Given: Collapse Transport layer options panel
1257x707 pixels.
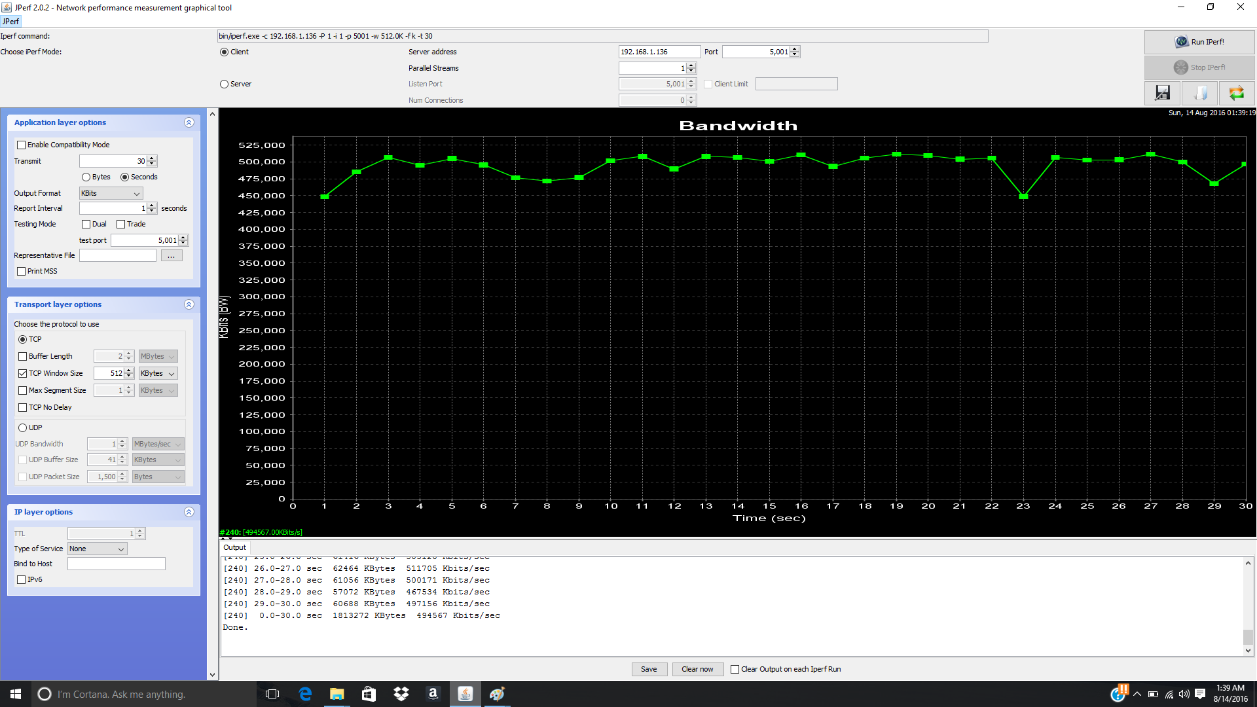Looking at the screenshot, I should pyautogui.click(x=189, y=304).
